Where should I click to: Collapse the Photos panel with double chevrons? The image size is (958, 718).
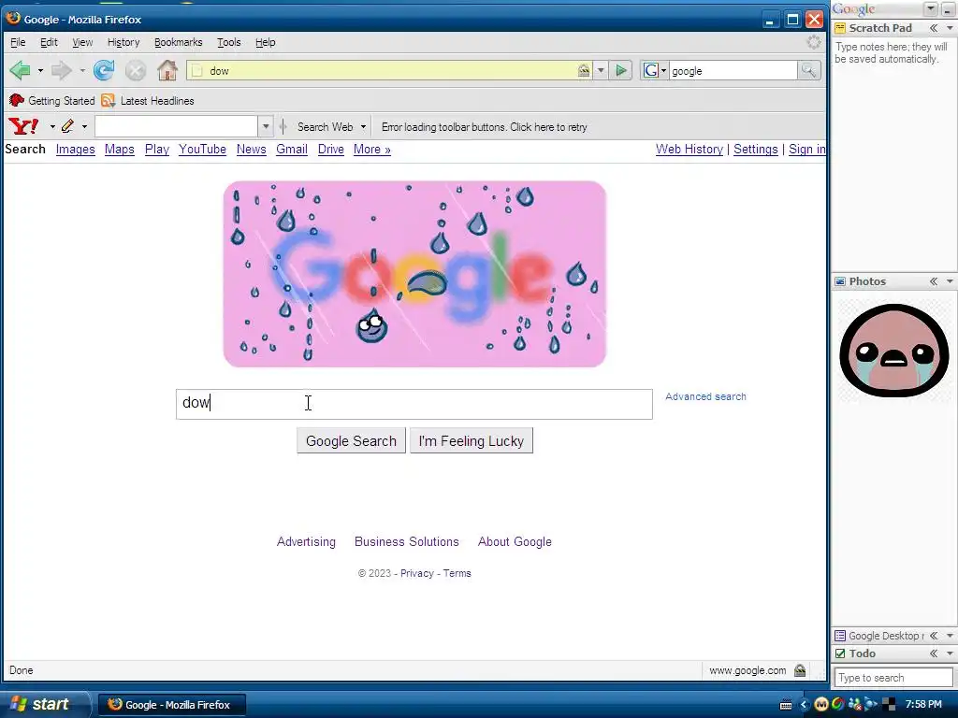[934, 281]
